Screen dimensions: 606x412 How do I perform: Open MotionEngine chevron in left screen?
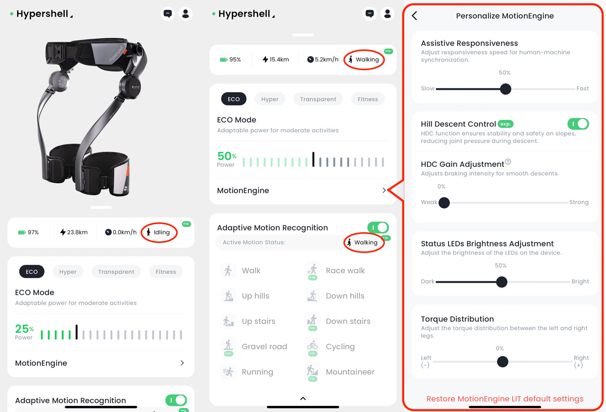[x=182, y=363]
